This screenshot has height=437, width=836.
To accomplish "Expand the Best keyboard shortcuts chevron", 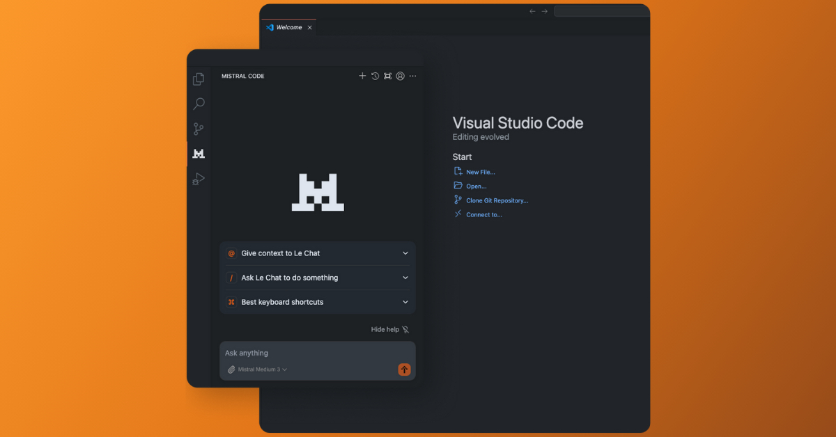I will click(x=405, y=302).
